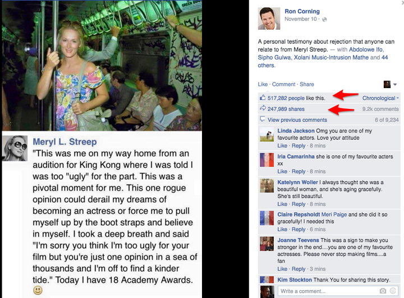Open Ron Corning's profile picture
Image resolution: width=404 pixels, height=298 pixels.
click(x=269, y=19)
